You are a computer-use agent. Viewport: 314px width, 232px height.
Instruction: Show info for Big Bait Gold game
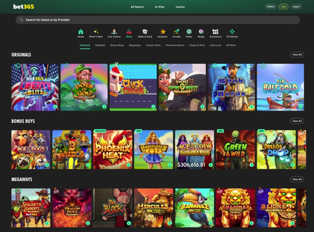pos(301,107)
